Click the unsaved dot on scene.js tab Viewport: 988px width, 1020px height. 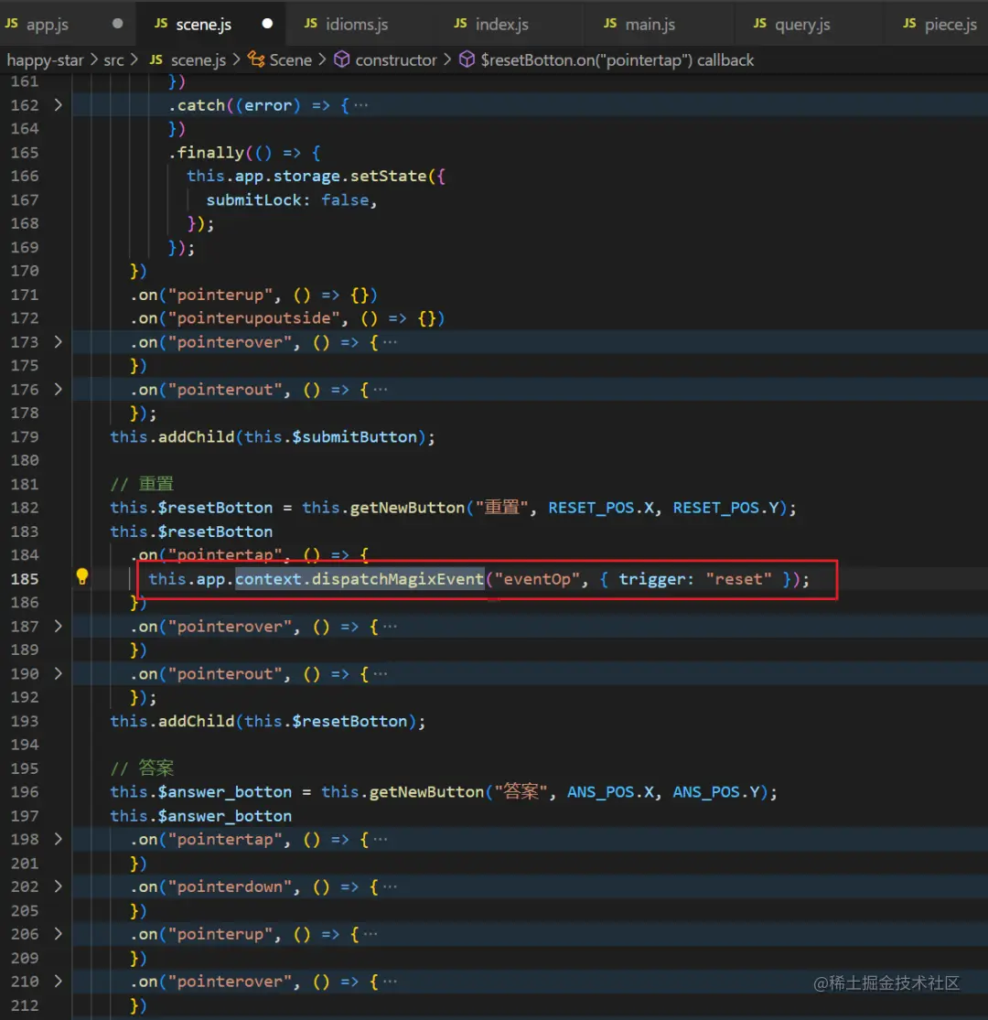(x=267, y=24)
